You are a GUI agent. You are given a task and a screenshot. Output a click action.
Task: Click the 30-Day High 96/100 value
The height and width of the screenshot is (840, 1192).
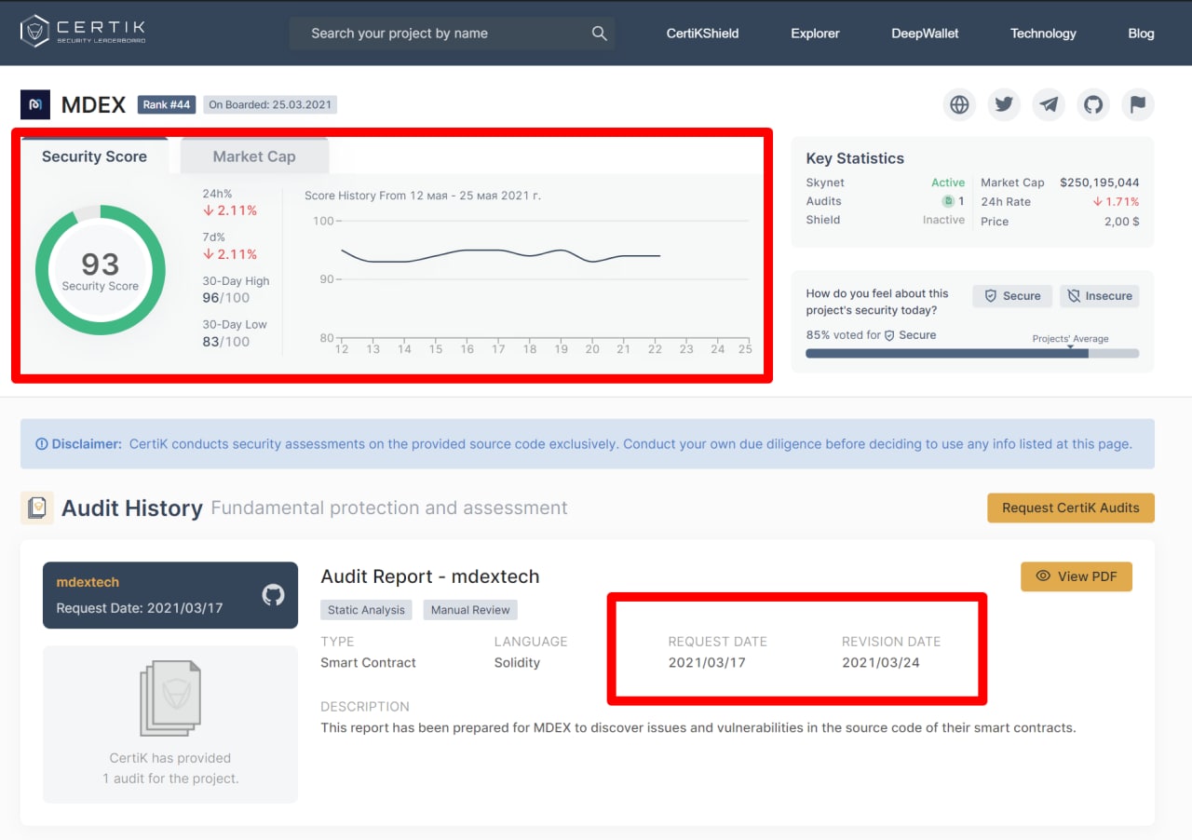pyautogui.click(x=226, y=298)
